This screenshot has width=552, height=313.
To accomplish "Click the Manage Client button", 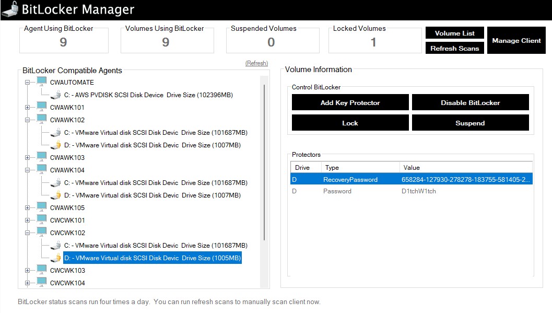I will [516, 41].
